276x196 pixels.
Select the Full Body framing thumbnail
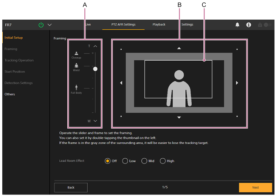pos(76,89)
